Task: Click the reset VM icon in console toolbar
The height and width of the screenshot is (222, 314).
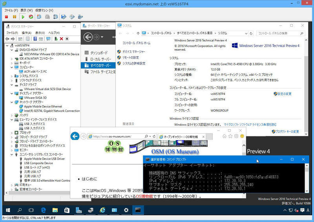Action: point(31,17)
